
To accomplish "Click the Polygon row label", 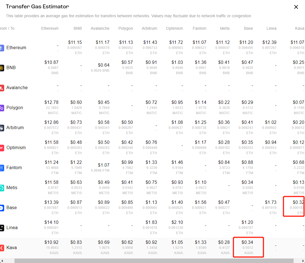I will tap(14, 107).
